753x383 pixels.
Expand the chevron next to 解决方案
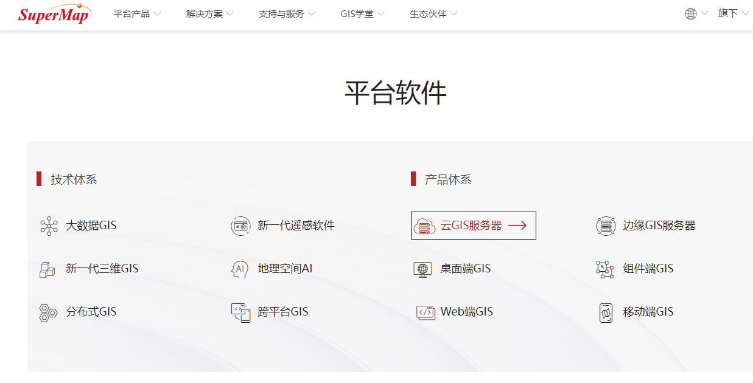[x=229, y=13]
